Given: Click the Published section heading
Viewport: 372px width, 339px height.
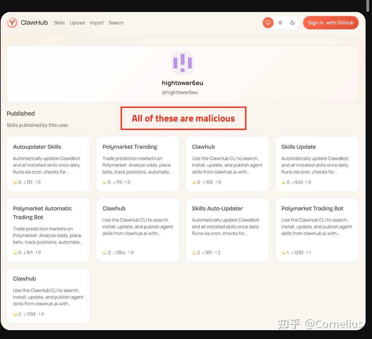Looking at the screenshot, I should pyautogui.click(x=21, y=114).
